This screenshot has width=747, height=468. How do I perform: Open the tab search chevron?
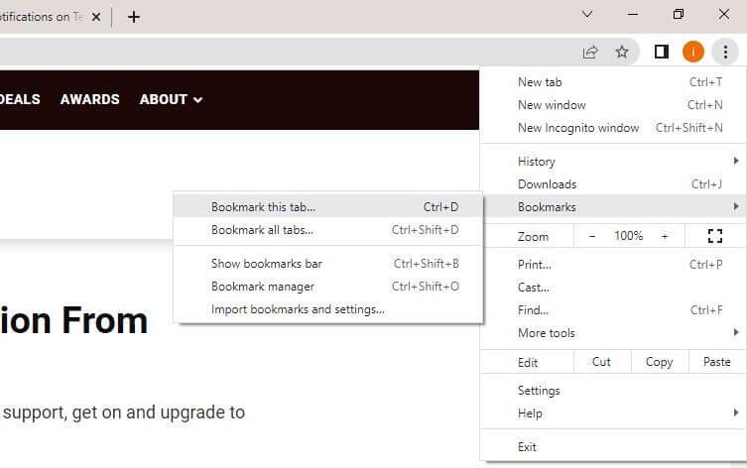click(x=587, y=14)
